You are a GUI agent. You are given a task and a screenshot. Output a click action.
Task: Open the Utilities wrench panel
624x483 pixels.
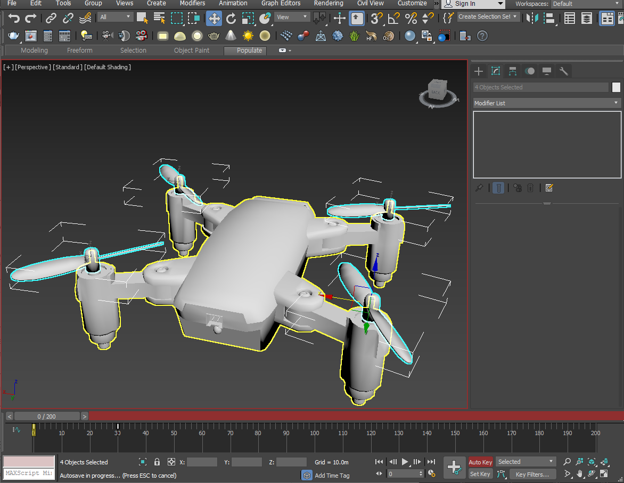pos(564,71)
